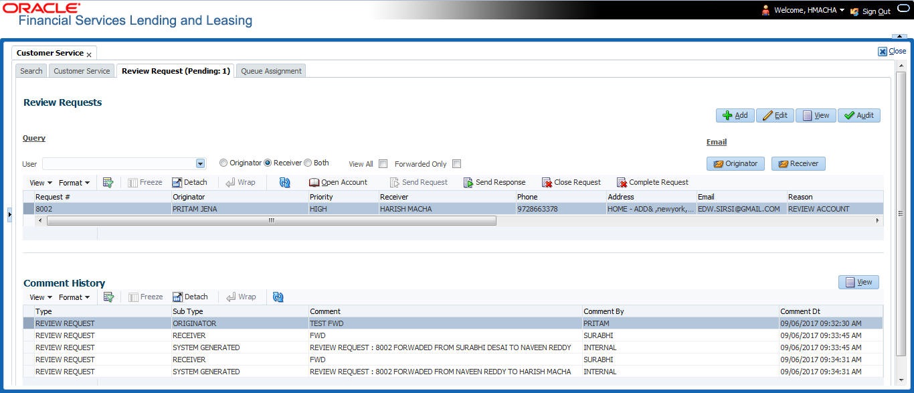Click Refresh icon in Comment History toolbar
This screenshot has height=393, width=914.
(x=278, y=297)
